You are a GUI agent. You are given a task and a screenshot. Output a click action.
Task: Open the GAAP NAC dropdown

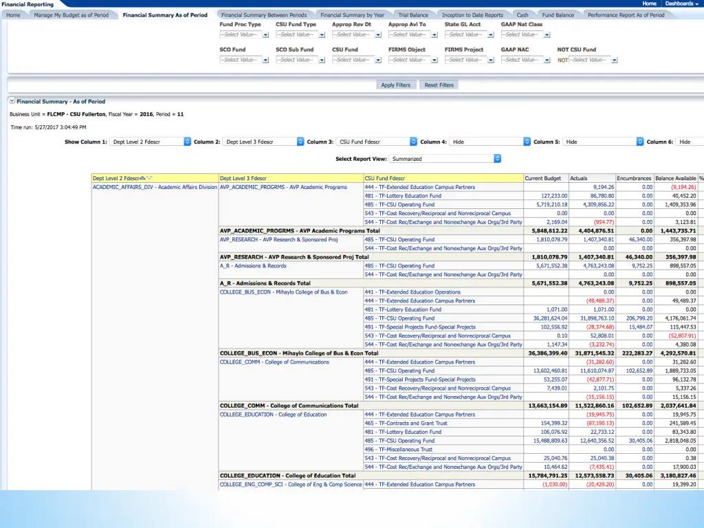coord(547,60)
